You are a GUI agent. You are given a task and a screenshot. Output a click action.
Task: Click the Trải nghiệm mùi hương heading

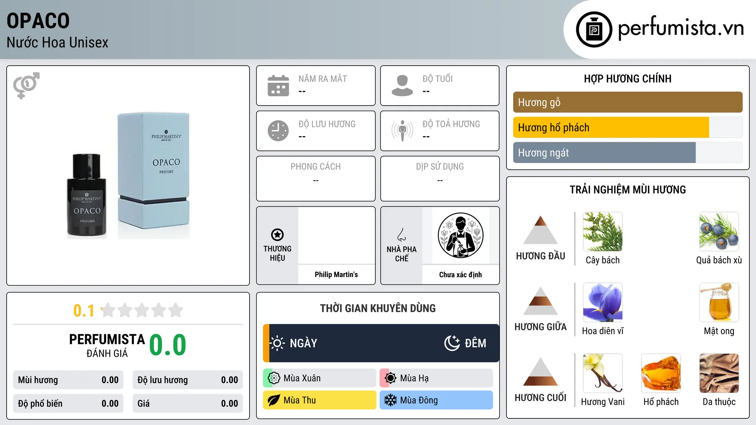pos(628,190)
